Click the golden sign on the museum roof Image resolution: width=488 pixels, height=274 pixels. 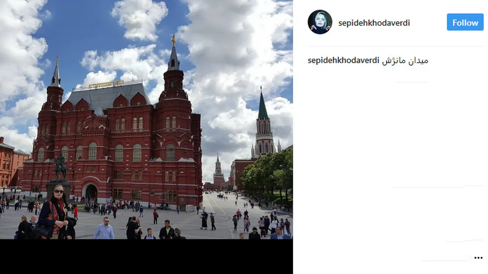point(106,84)
